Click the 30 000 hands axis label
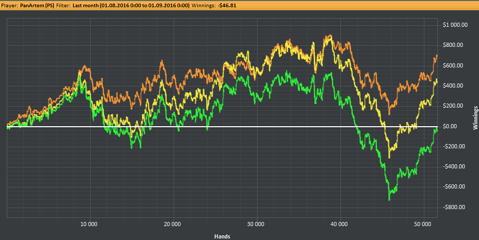 pyautogui.click(x=255, y=225)
